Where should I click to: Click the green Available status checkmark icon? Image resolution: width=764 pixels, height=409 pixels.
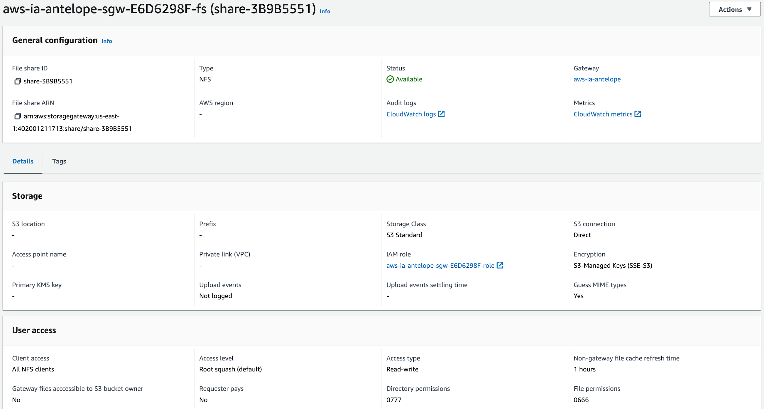tap(390, 79)
